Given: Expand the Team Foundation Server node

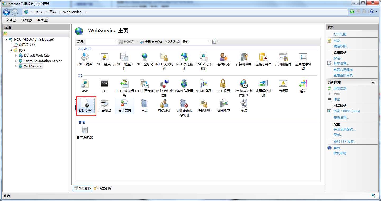Looking at the screenshot, I should (16, 61).
